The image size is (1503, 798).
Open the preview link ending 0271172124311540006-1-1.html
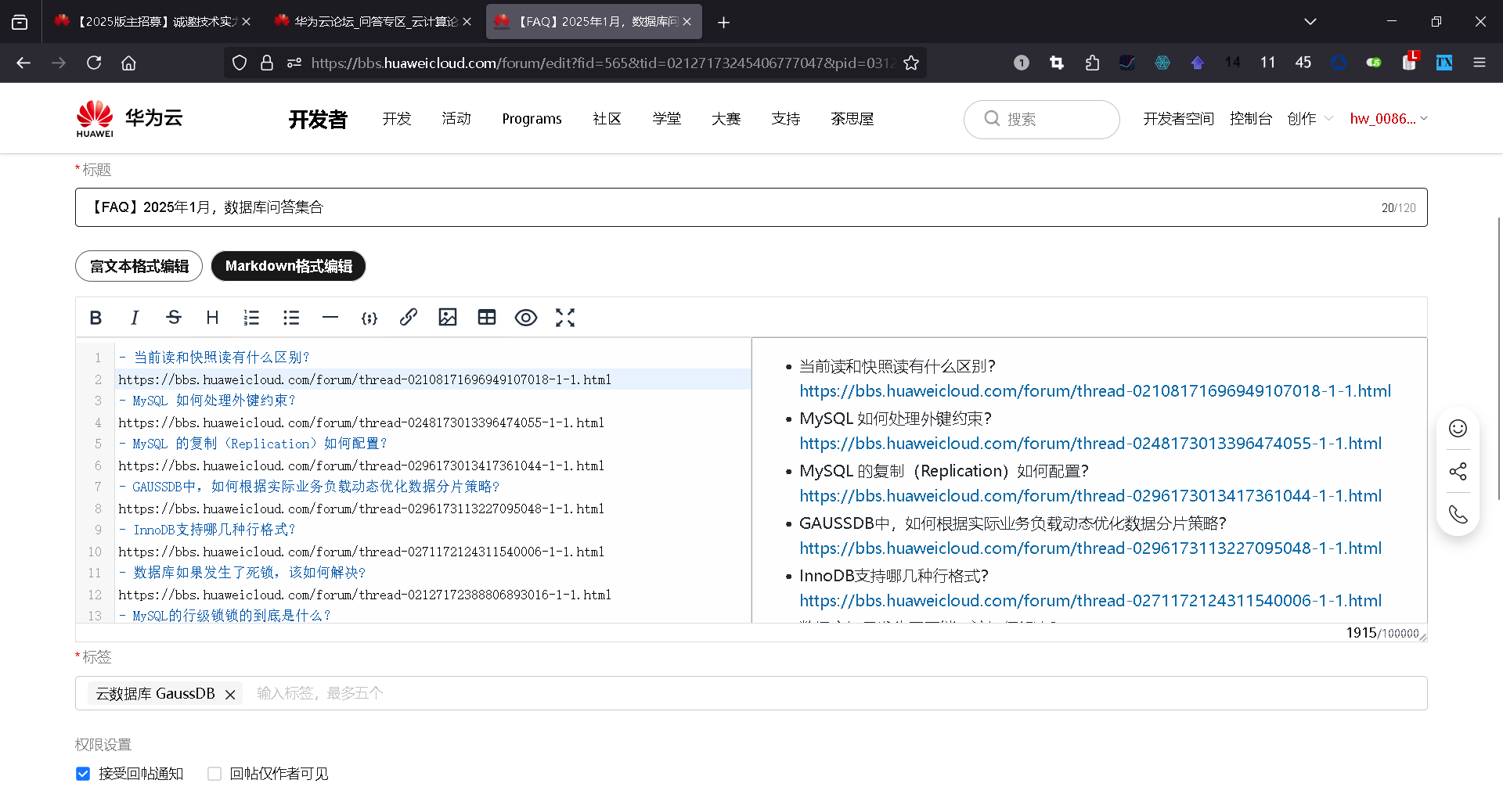point(1090,601)
